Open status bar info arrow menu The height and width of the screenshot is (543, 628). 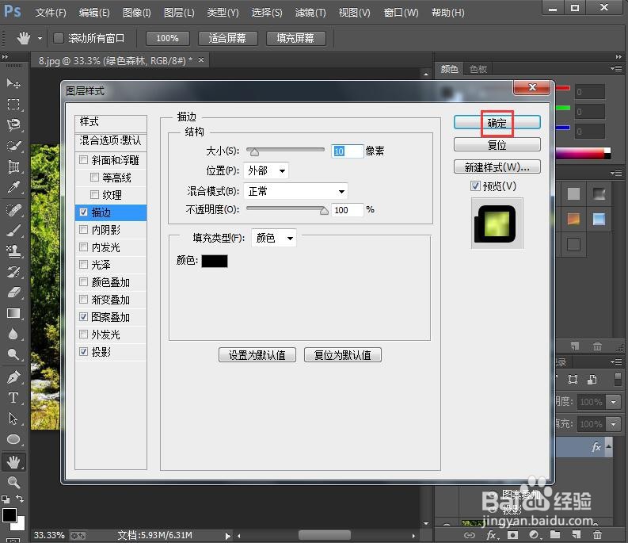tap(227, 535)
